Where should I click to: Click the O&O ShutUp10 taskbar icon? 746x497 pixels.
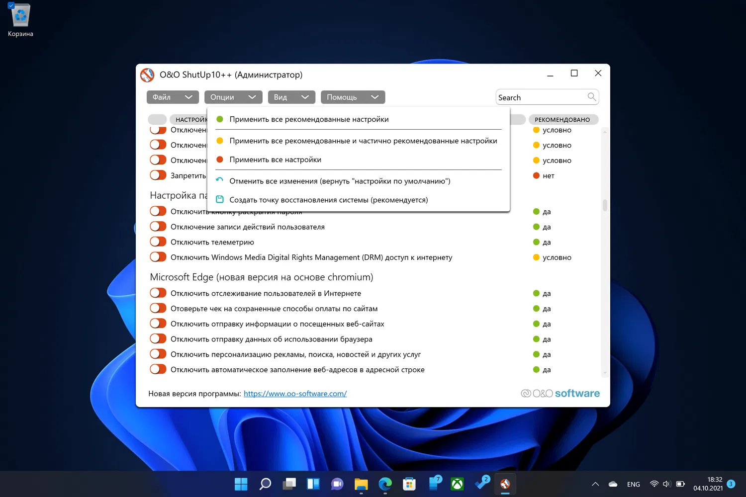tap(505, 484)
